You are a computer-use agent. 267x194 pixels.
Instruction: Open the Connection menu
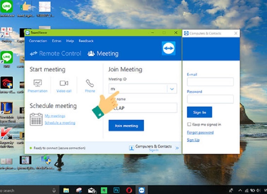pos(38,41)
